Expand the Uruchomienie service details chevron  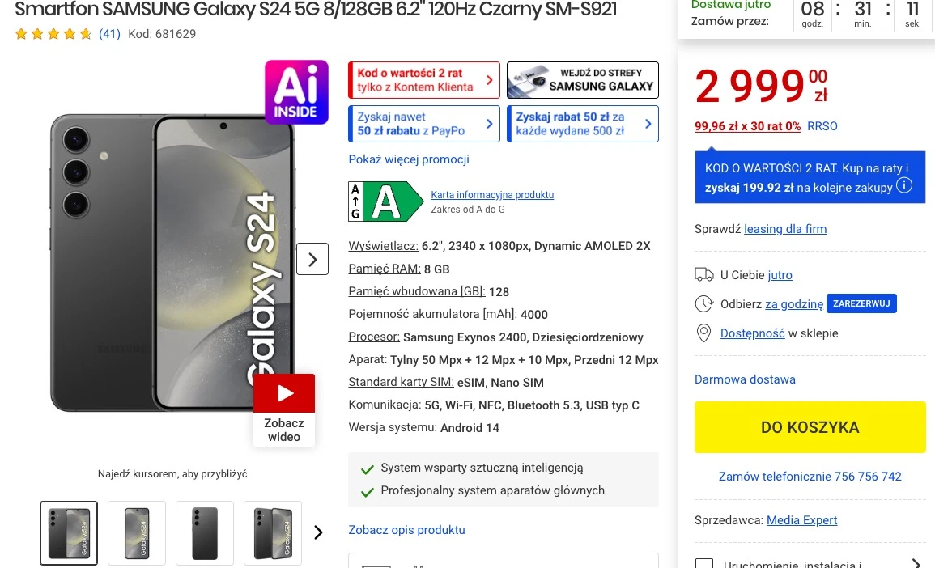tap(916, 563)
